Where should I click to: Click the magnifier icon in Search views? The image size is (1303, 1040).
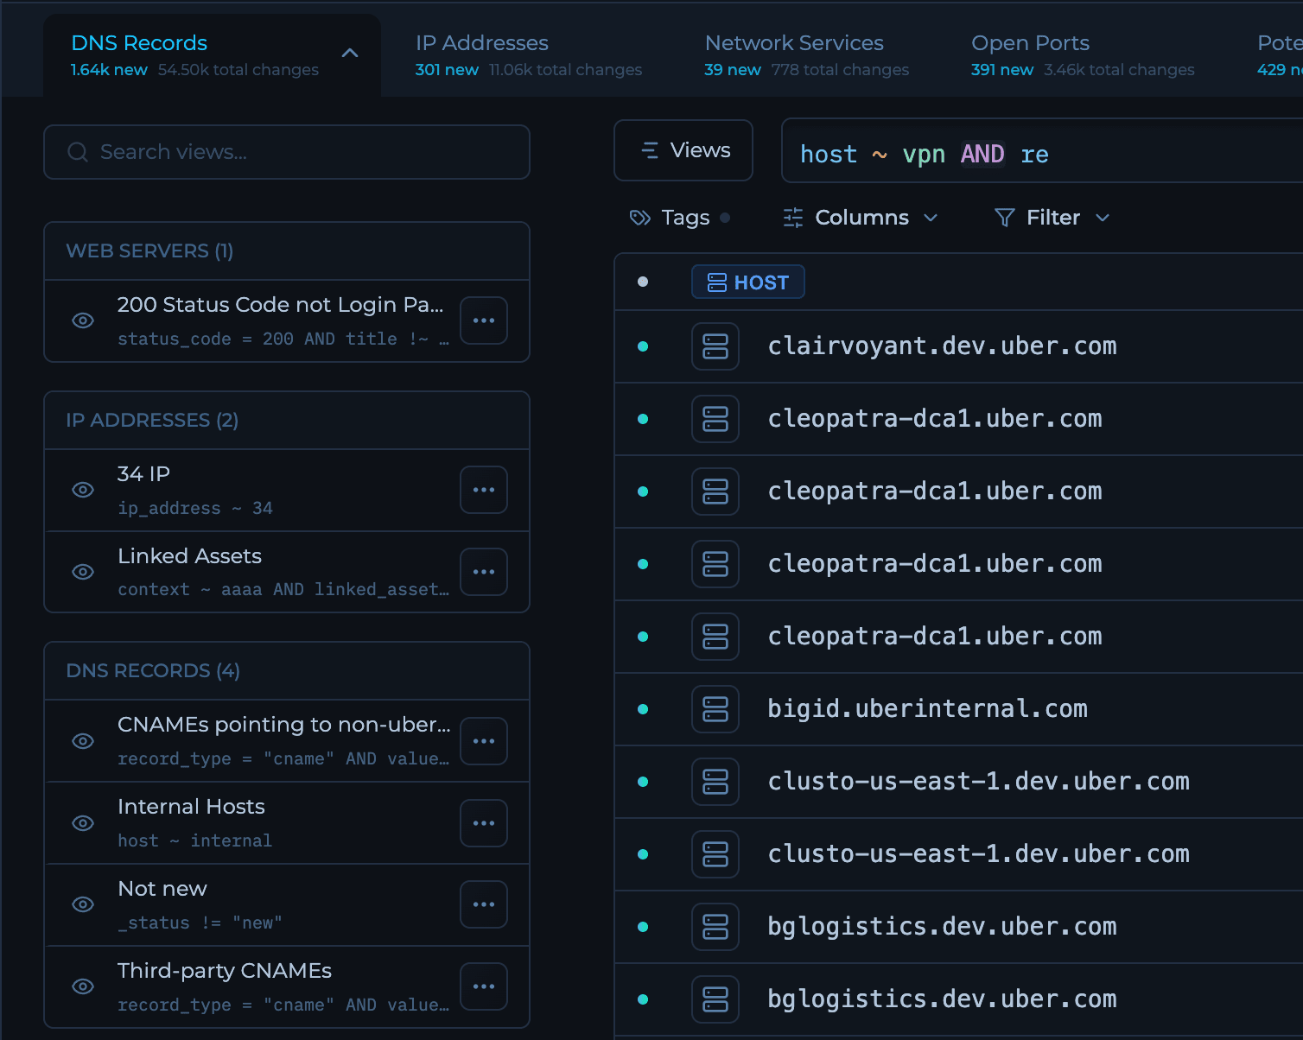pos(78,152)
